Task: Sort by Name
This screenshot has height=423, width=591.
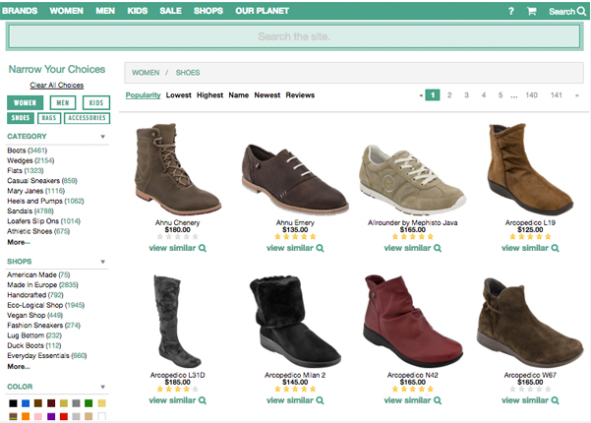Action: [239, 95]
